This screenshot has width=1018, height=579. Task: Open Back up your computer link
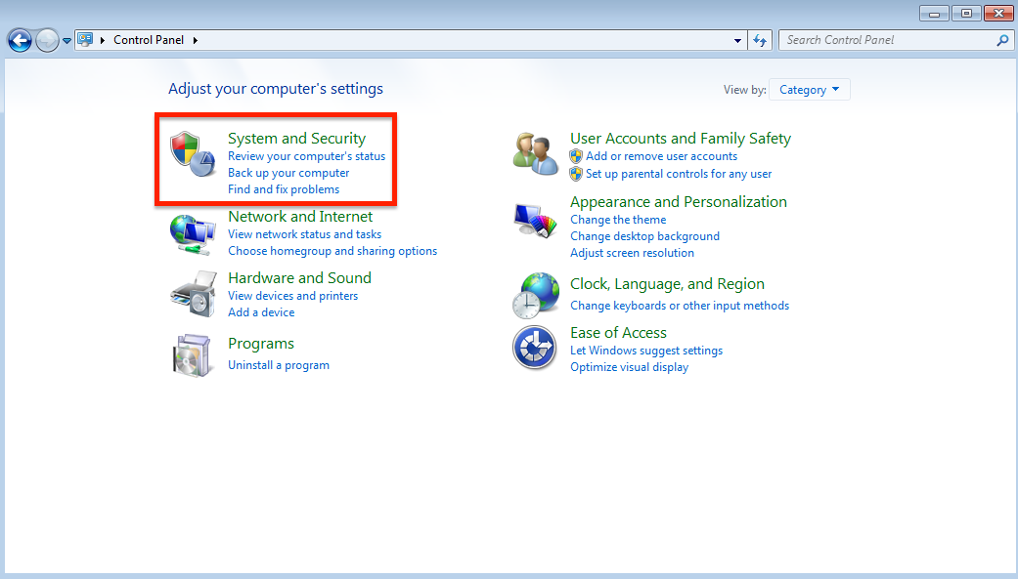288,173
